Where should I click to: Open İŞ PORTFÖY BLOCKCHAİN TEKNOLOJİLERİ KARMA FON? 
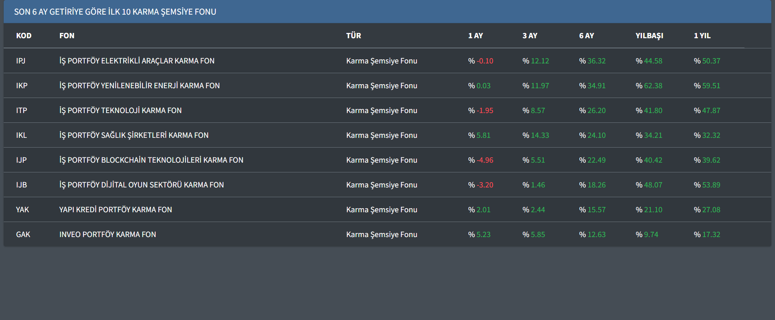[x=151, y=160]
